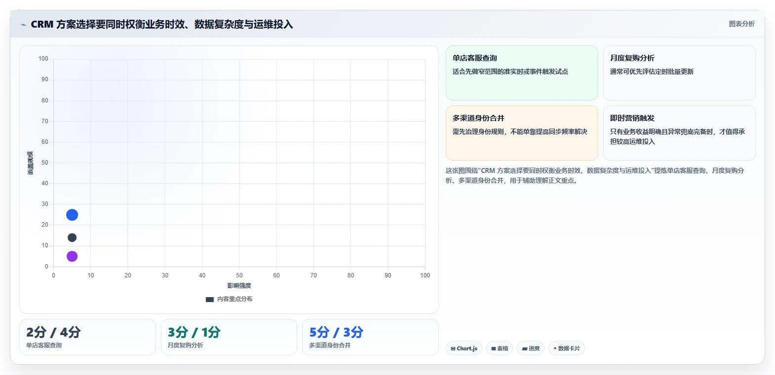Click the x-axis tick label 100

pyautogui.click(x=425, y=275)
